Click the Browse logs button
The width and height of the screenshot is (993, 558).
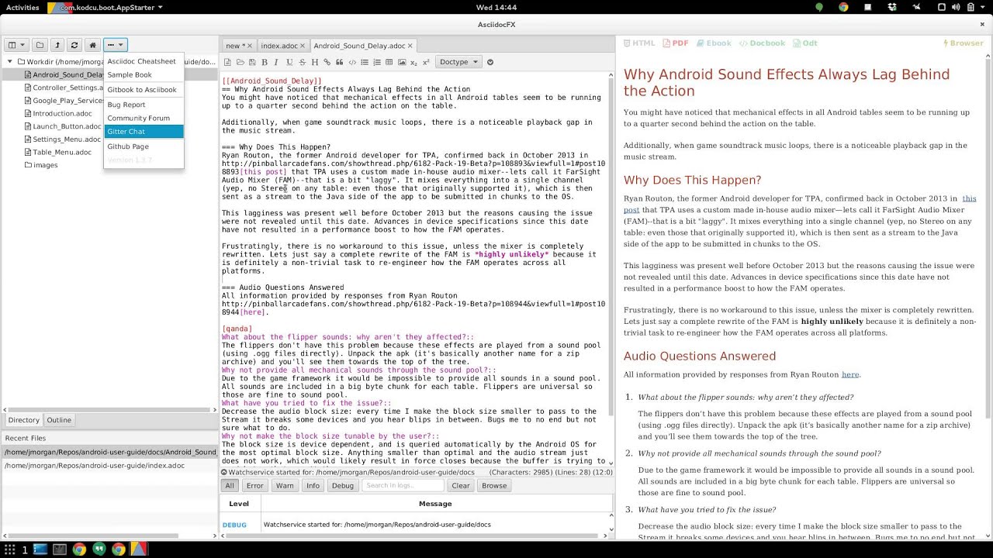(494, 486)
